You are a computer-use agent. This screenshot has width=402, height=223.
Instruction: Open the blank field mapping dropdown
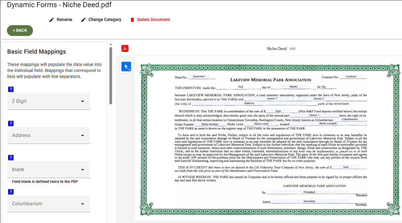coord(48,170)
